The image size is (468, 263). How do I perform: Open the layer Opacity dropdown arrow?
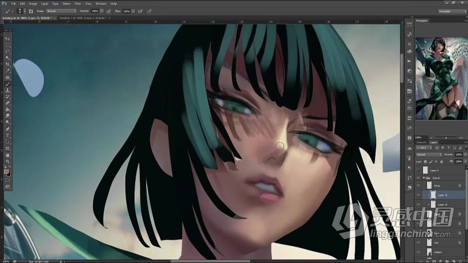[465, 155]
